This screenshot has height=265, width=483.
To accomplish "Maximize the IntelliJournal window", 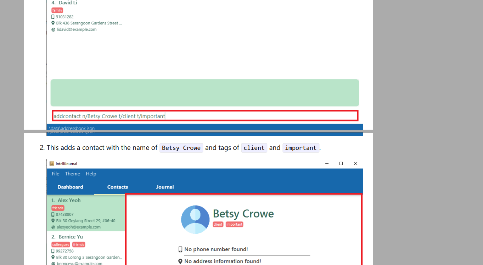I will [341, 164].
